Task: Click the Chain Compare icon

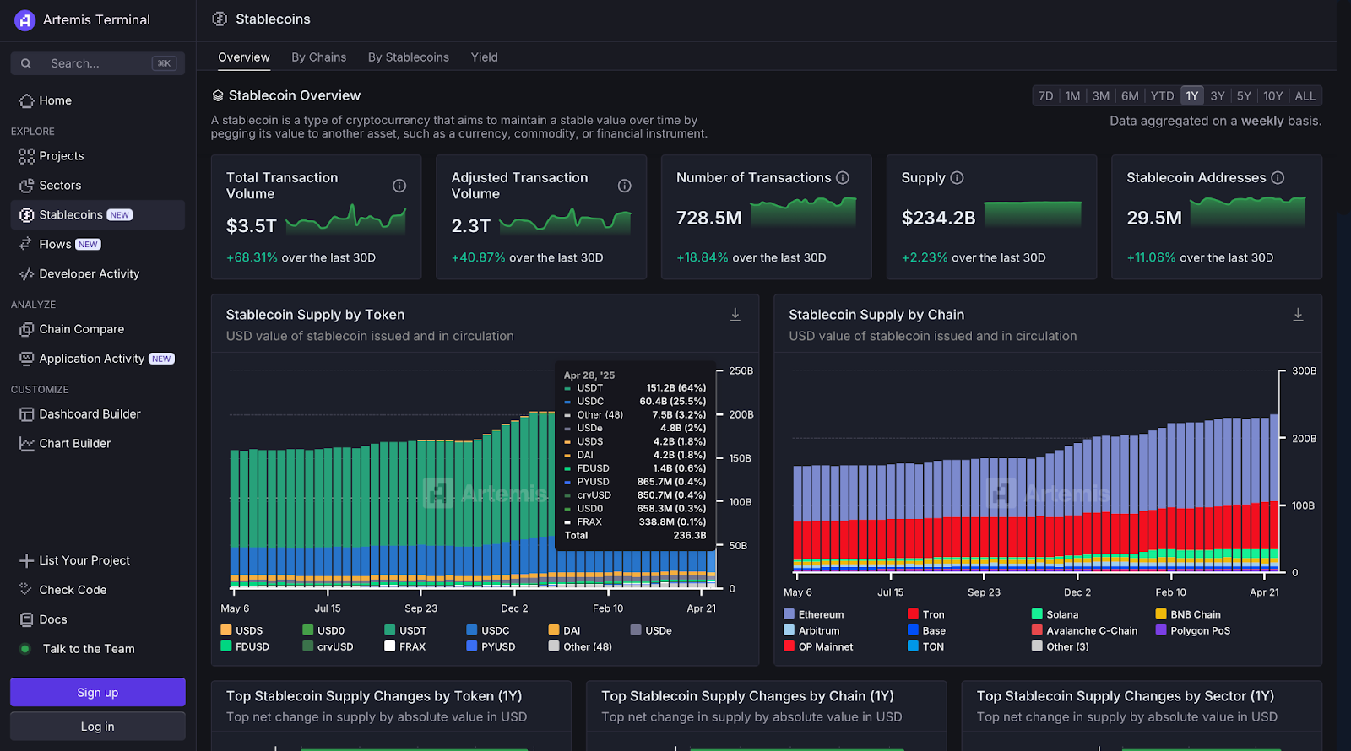Action: point(26,329)
